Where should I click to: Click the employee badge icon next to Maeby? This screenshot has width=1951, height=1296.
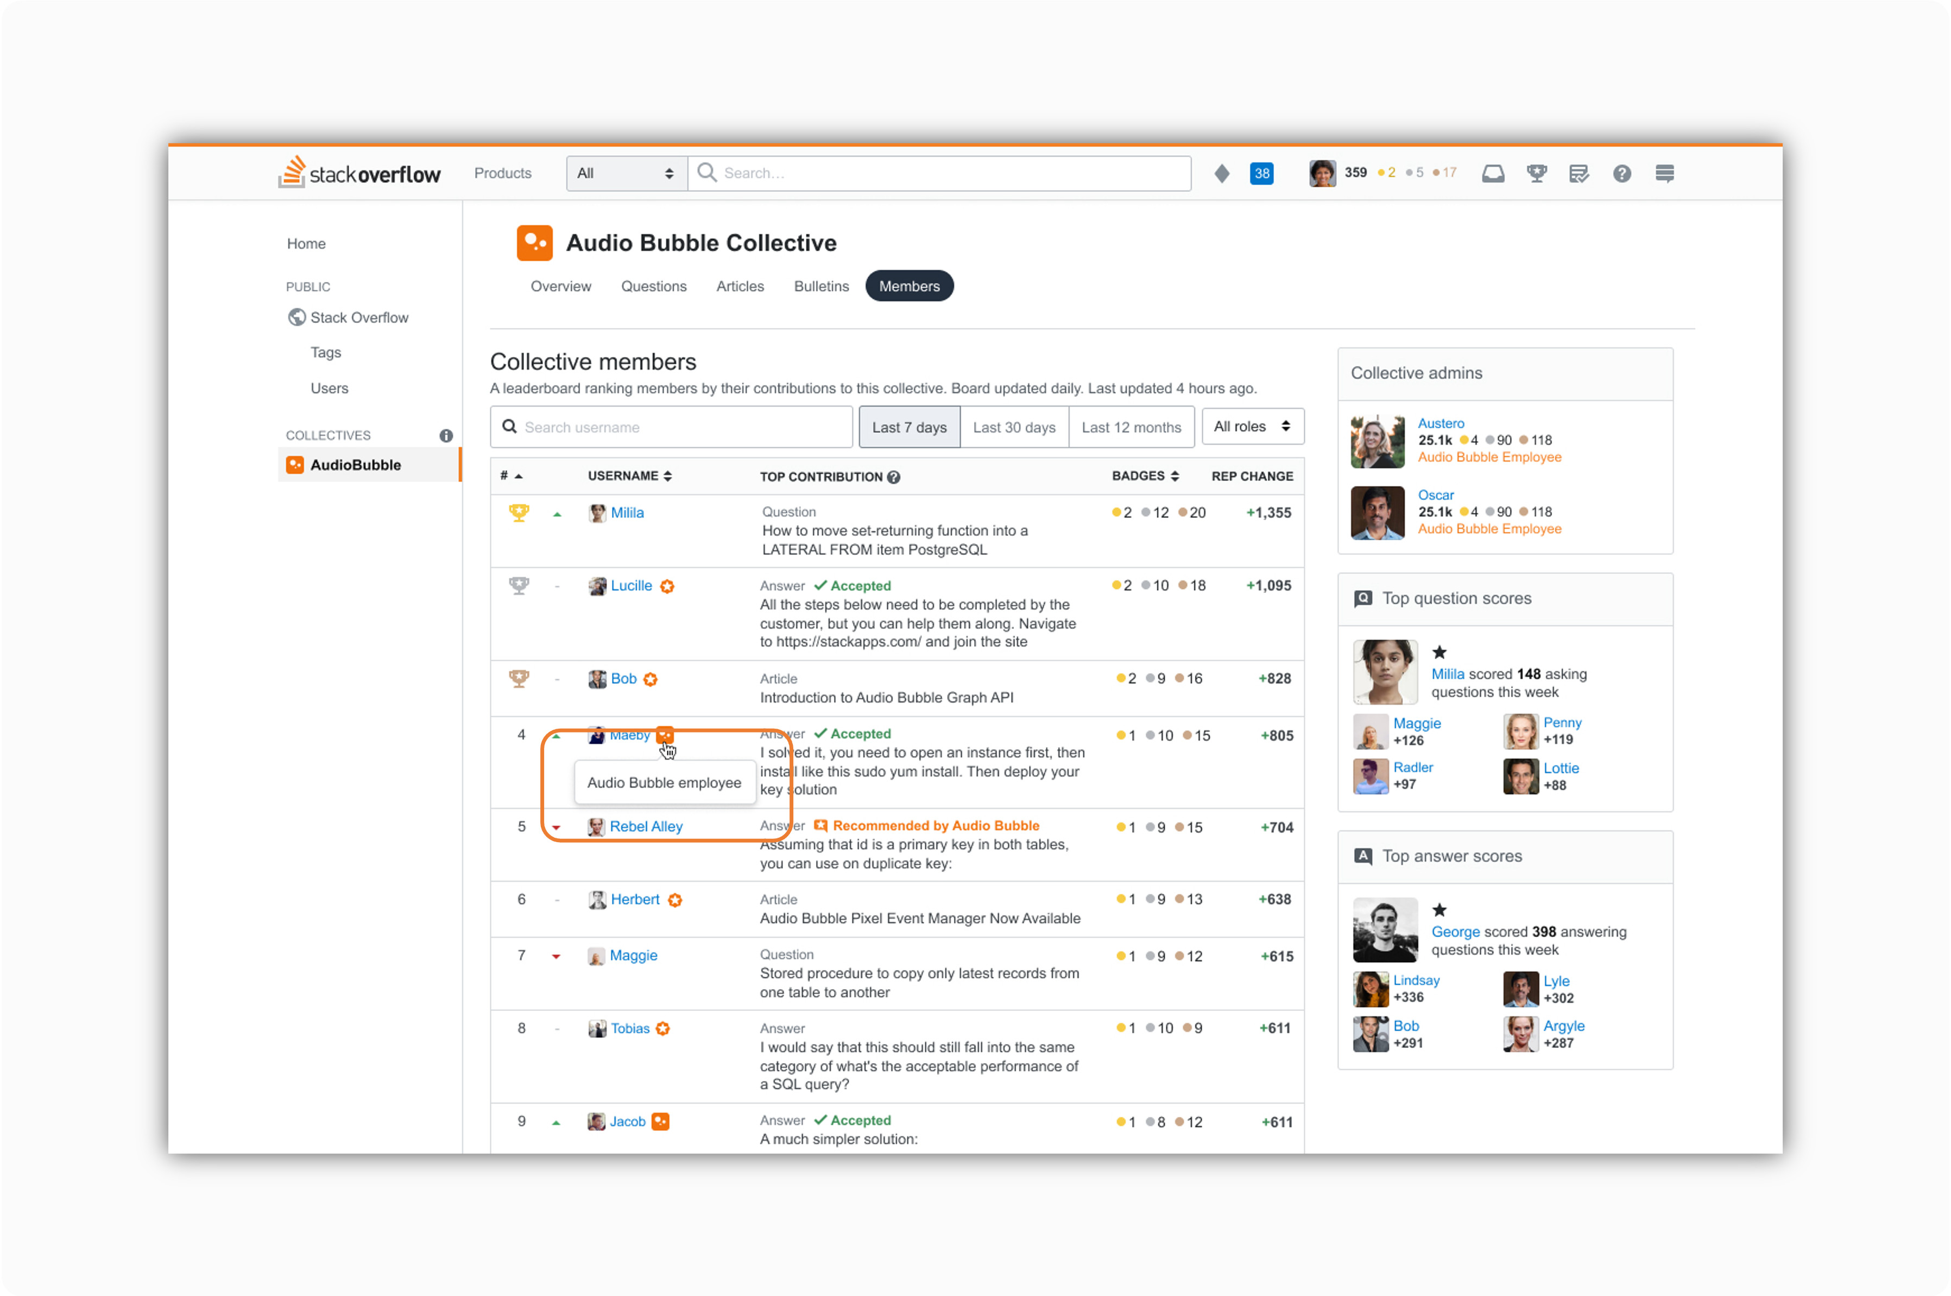pyautogui.click(x=666, y=734)
